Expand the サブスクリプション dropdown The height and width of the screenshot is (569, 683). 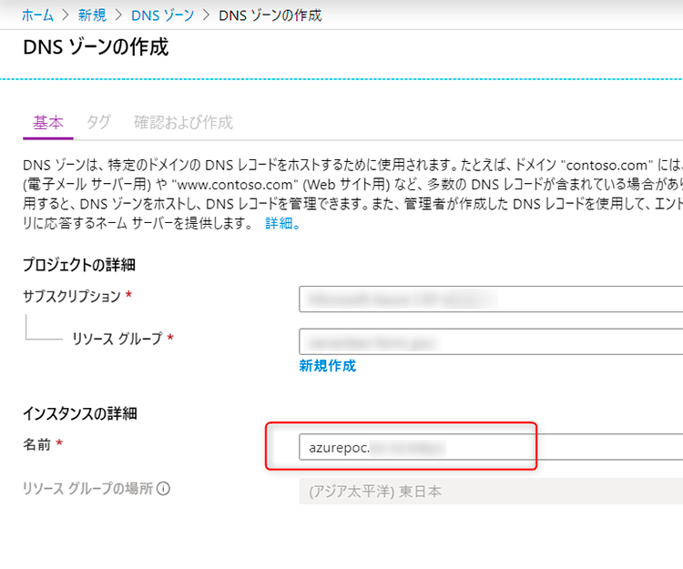(x=490, y=298)
